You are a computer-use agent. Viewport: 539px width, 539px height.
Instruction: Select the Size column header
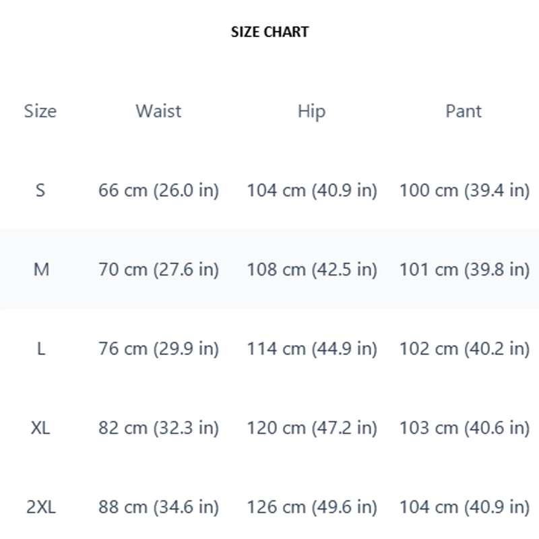pyautogui.click(x=40, y=111)
